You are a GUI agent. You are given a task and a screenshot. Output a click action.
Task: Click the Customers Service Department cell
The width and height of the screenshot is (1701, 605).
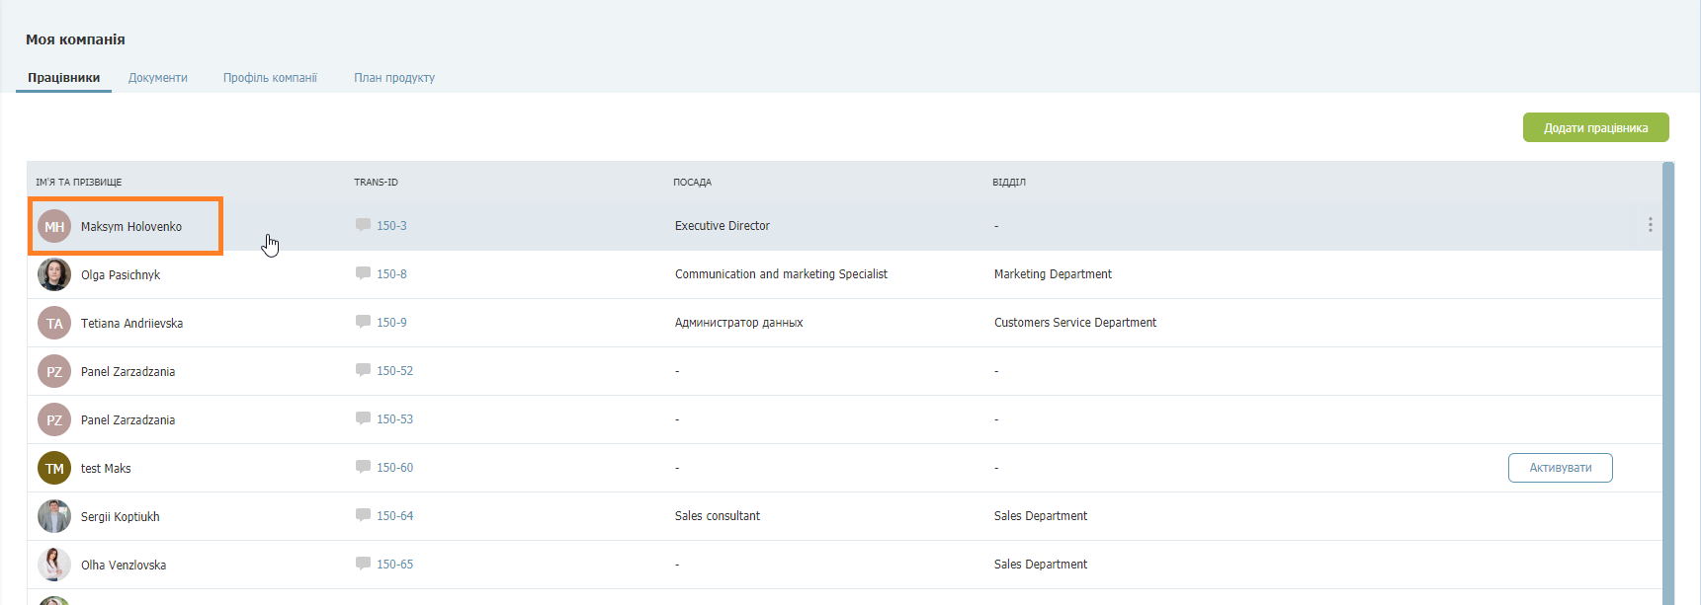click(1075, 323)
